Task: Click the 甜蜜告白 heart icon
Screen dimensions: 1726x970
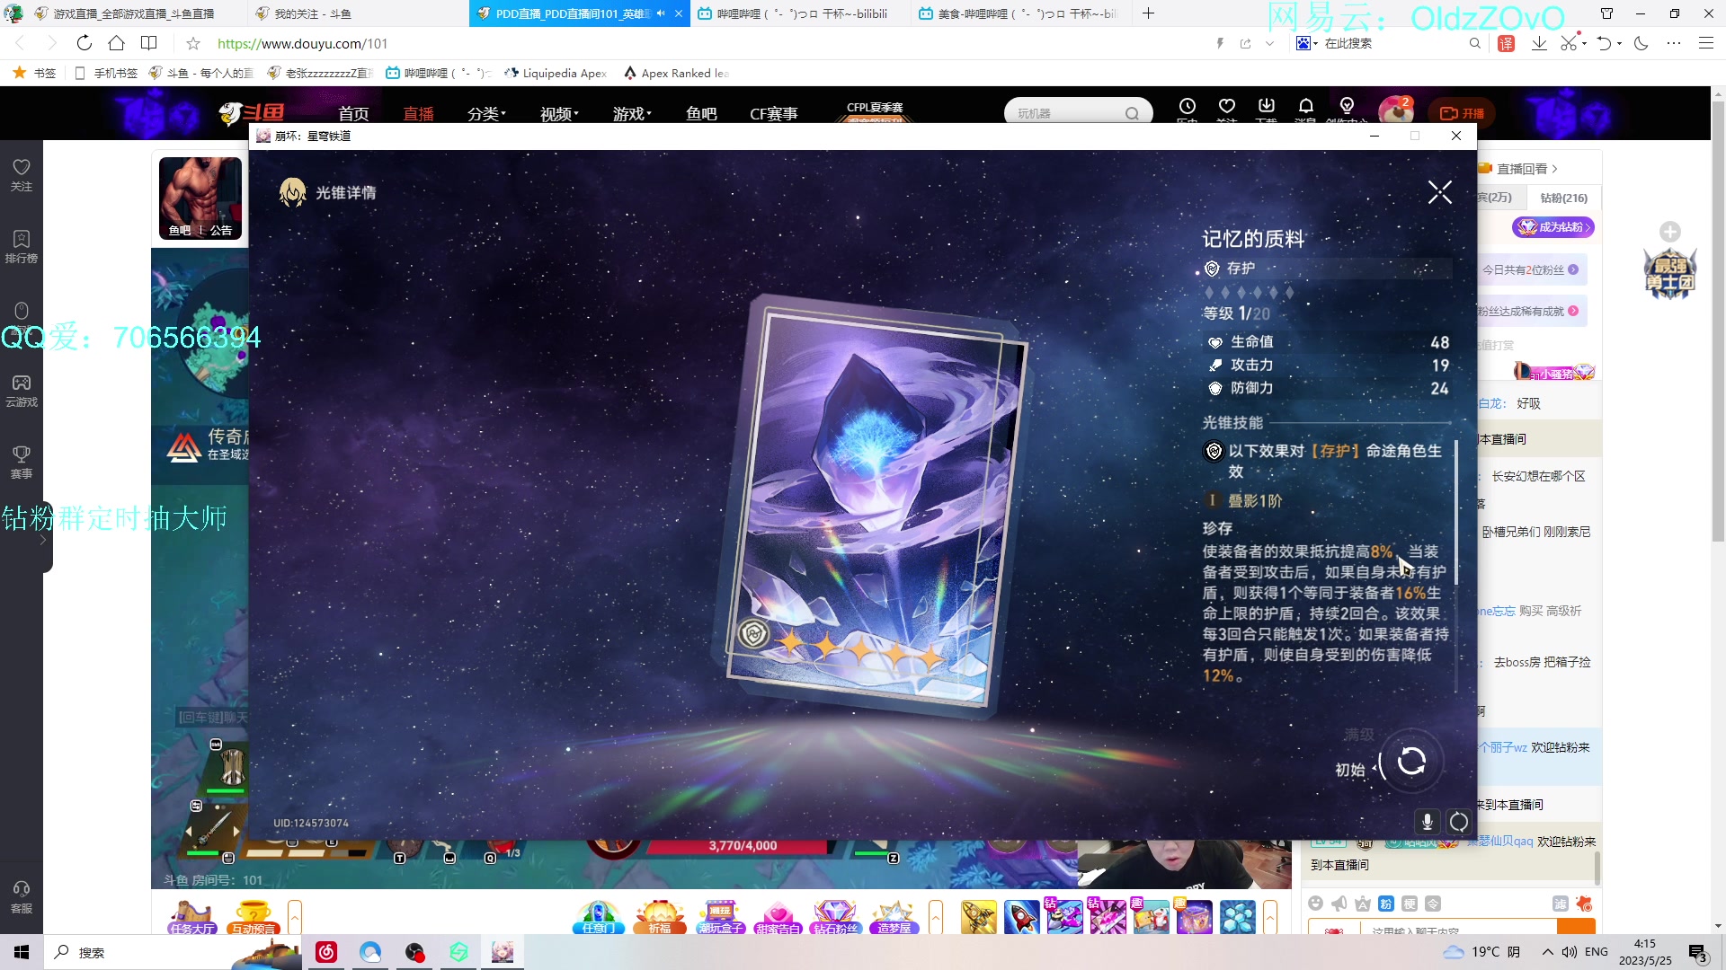Action: tap(778, 917)
